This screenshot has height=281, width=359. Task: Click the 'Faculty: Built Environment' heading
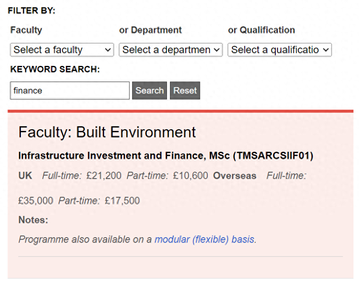point(107,132)
